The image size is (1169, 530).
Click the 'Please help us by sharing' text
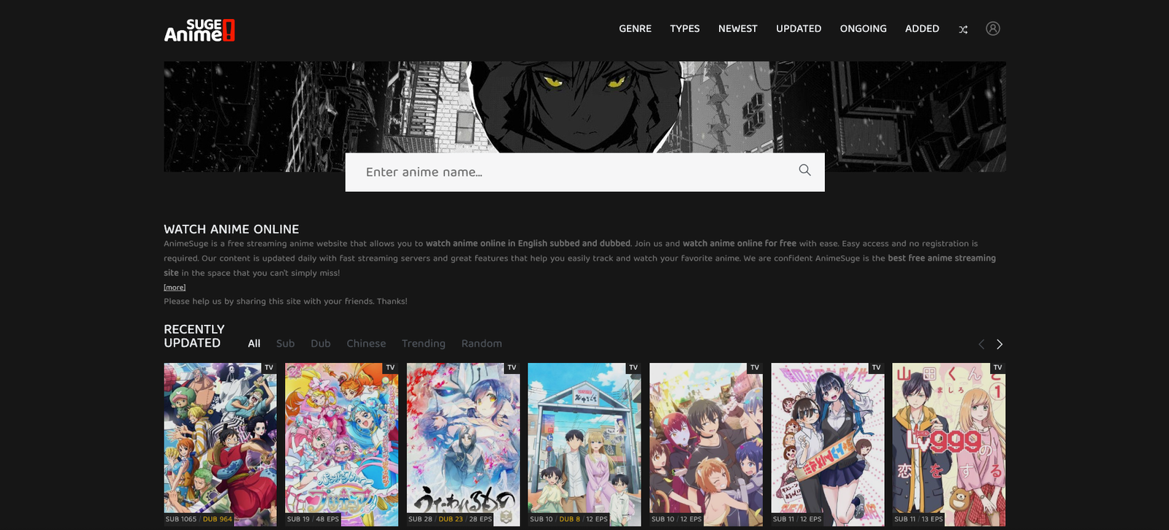pos(286,302)
